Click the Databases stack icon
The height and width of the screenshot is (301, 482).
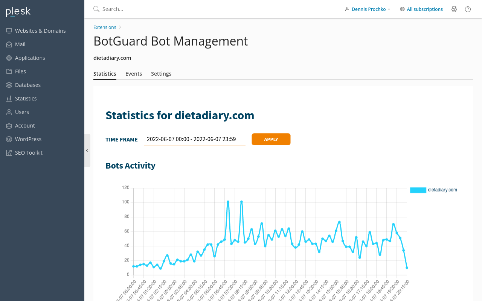[9, 85]
